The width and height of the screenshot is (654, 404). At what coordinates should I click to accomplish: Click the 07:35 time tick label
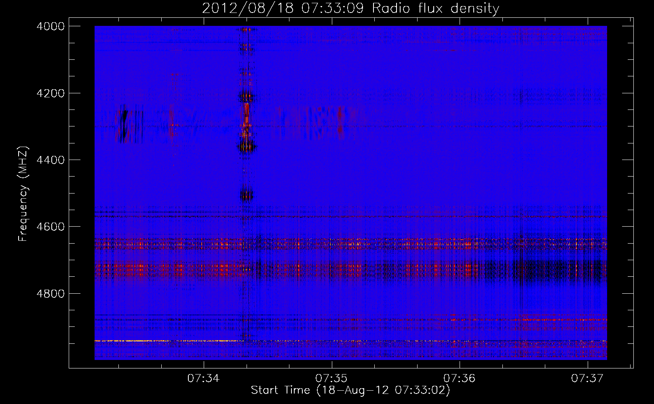332,378
